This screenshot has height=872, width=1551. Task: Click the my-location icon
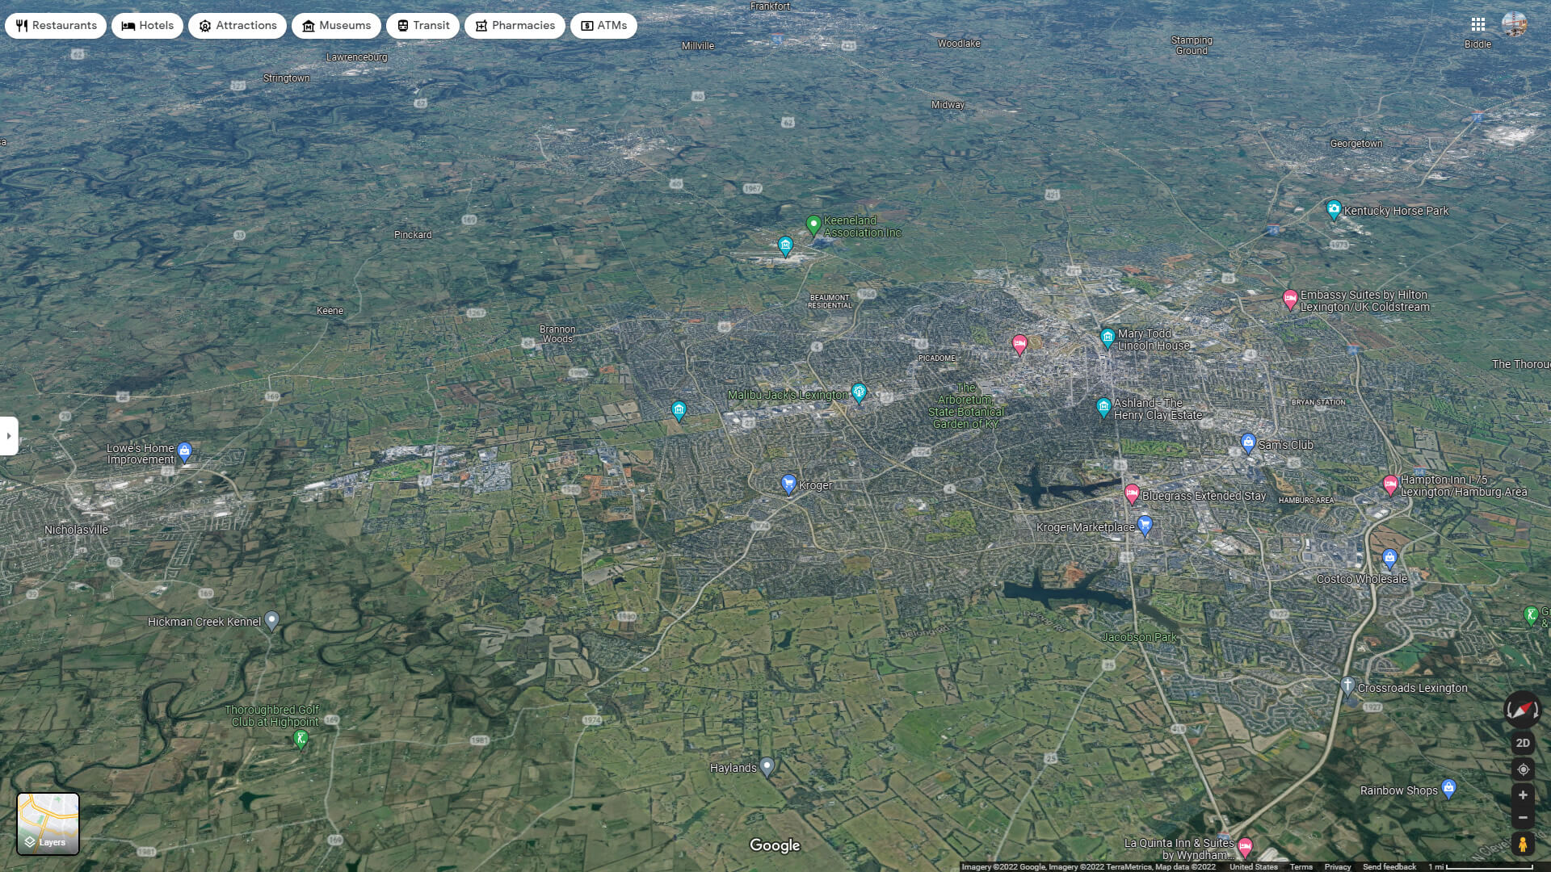click(x=1522, y=769)
